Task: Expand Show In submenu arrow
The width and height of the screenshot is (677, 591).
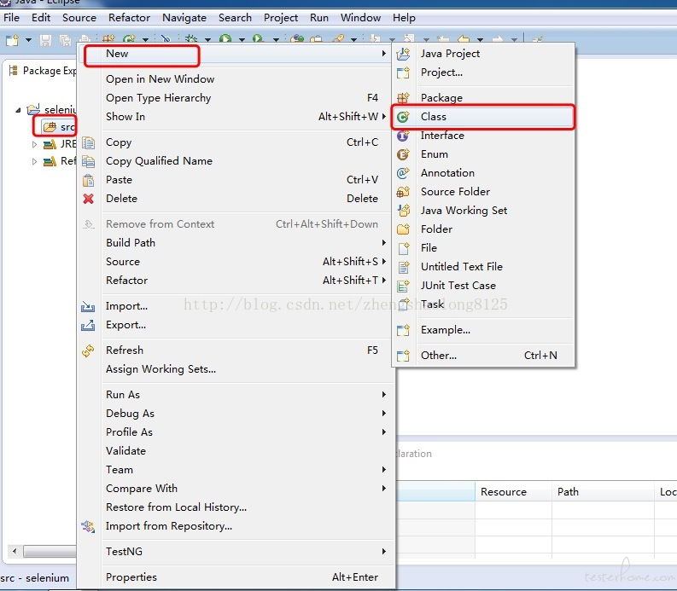Action: tap(384, 117)
